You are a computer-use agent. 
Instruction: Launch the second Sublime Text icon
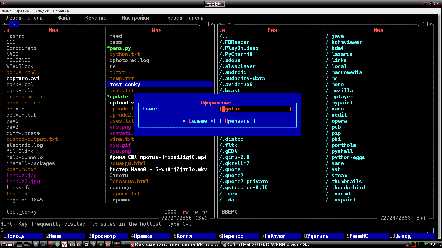79,244
